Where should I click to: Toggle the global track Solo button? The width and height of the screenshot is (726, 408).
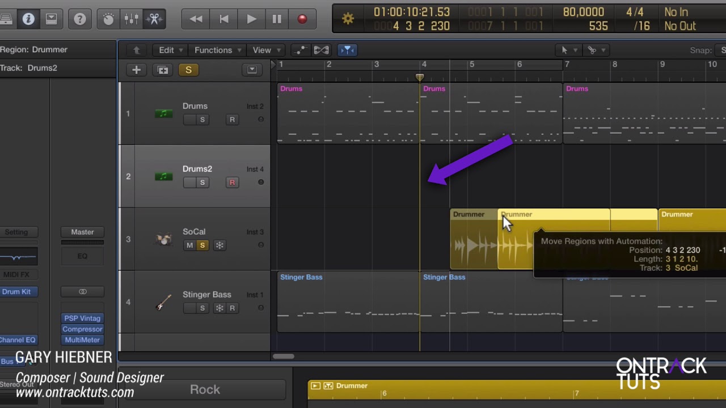(x=188, y=70)
